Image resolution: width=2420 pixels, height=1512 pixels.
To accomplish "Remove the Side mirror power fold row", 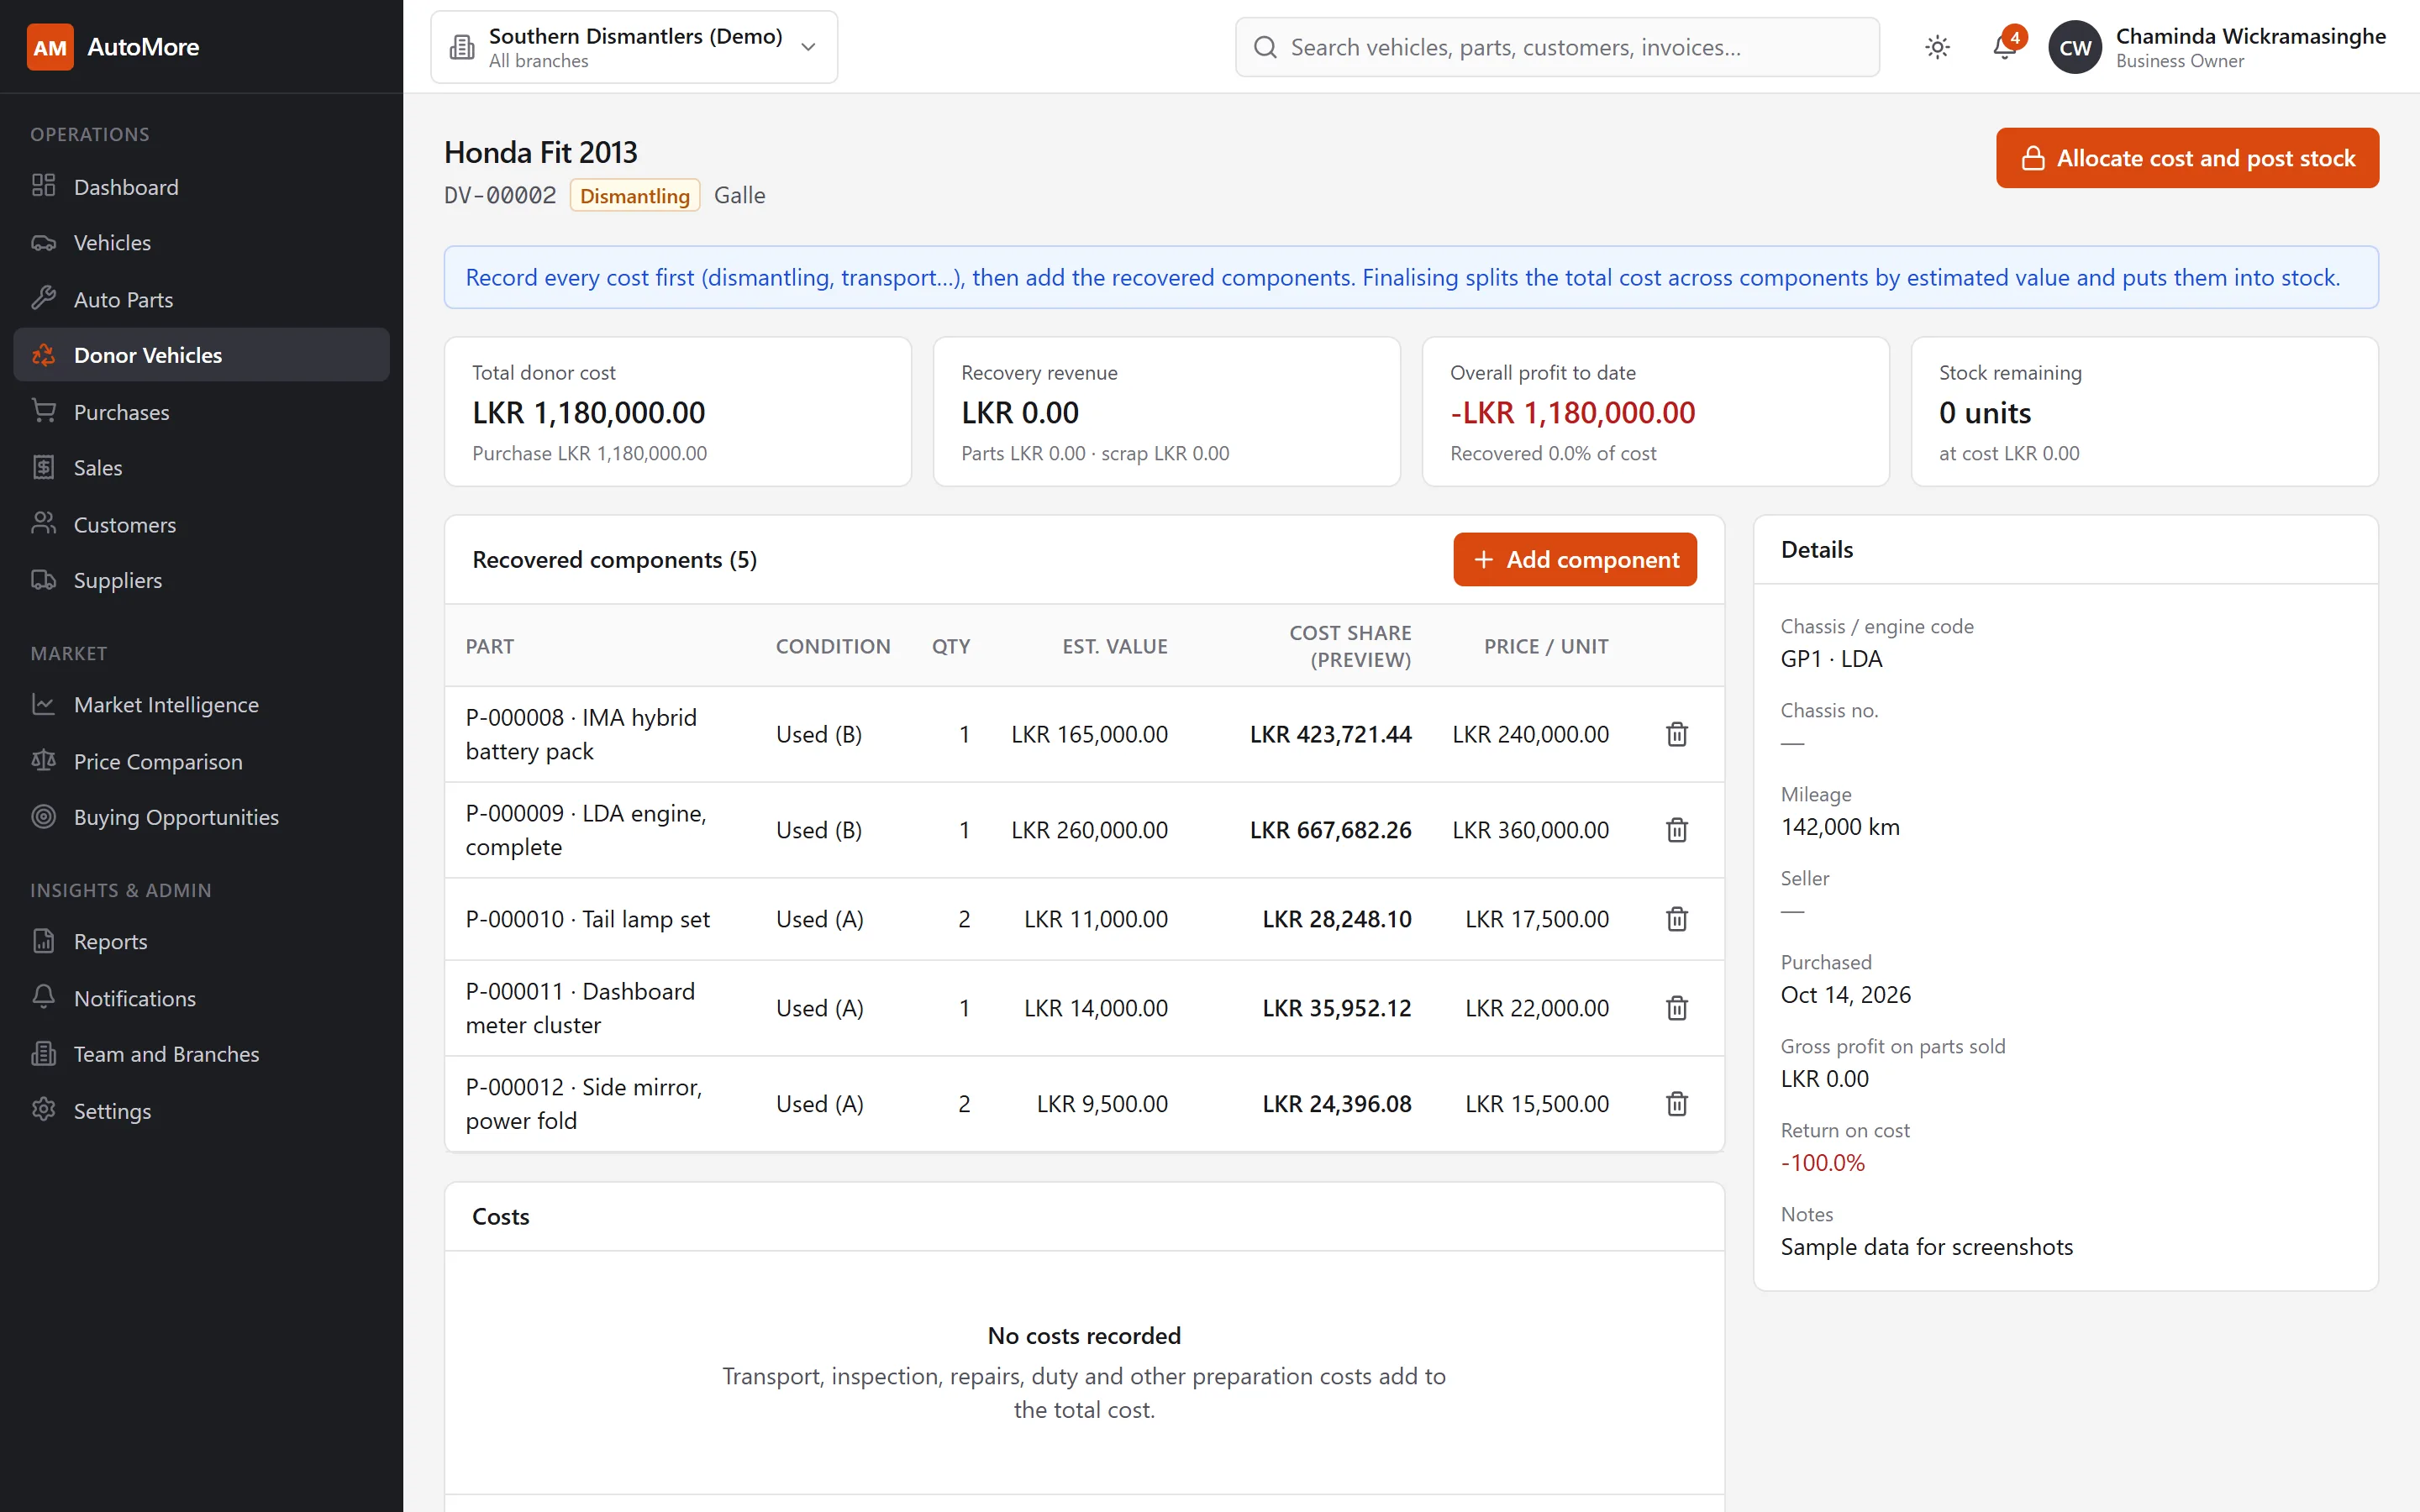I will [1677, 1104].
